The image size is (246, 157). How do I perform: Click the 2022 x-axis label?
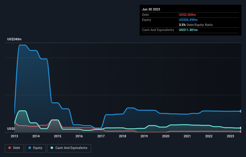point(209,136)
